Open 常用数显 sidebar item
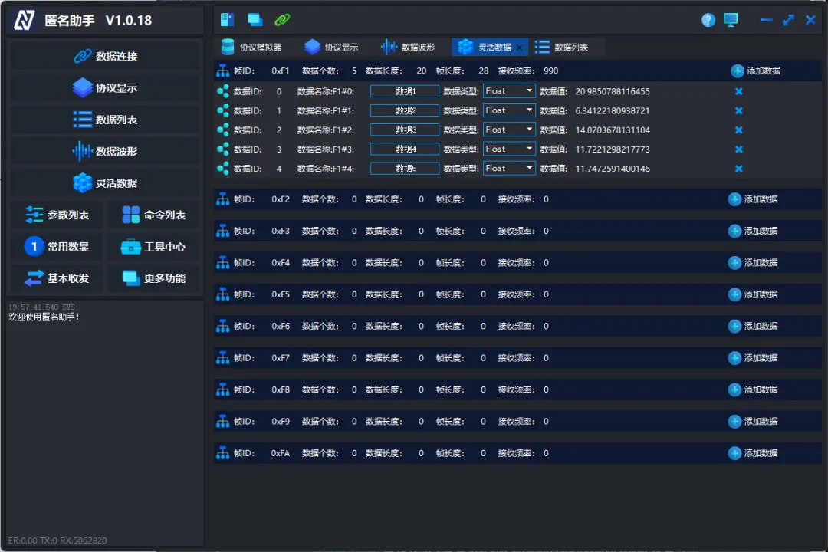 pyautogui.click(x=57, y=247)
